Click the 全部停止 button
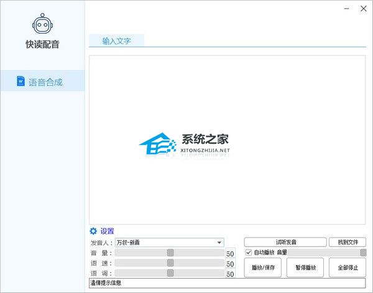The height and width of the screenshot is (293, 373). click(x=348, y=267)
